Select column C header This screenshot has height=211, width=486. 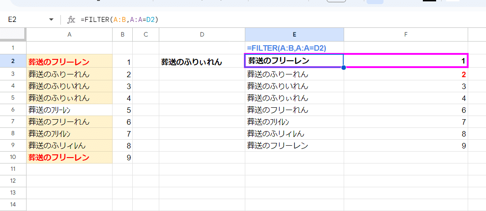point(146,35)
